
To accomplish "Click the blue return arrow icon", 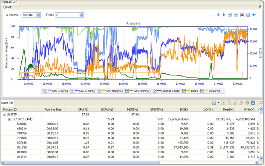I will pos(254,15).
